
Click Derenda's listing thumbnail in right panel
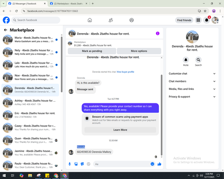coord(192,37)
